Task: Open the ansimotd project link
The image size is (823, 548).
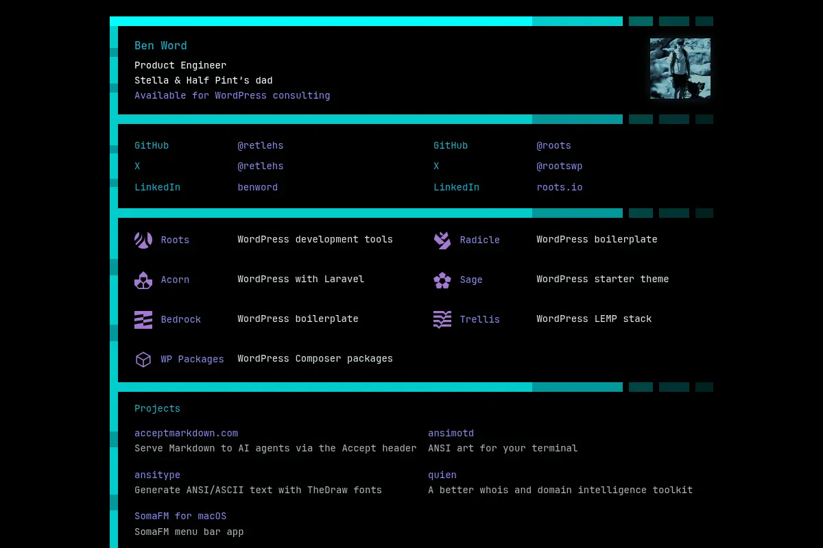Action: tap(451, 433)
